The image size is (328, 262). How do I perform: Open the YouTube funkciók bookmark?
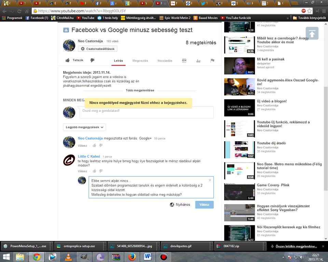click(236, 18)
